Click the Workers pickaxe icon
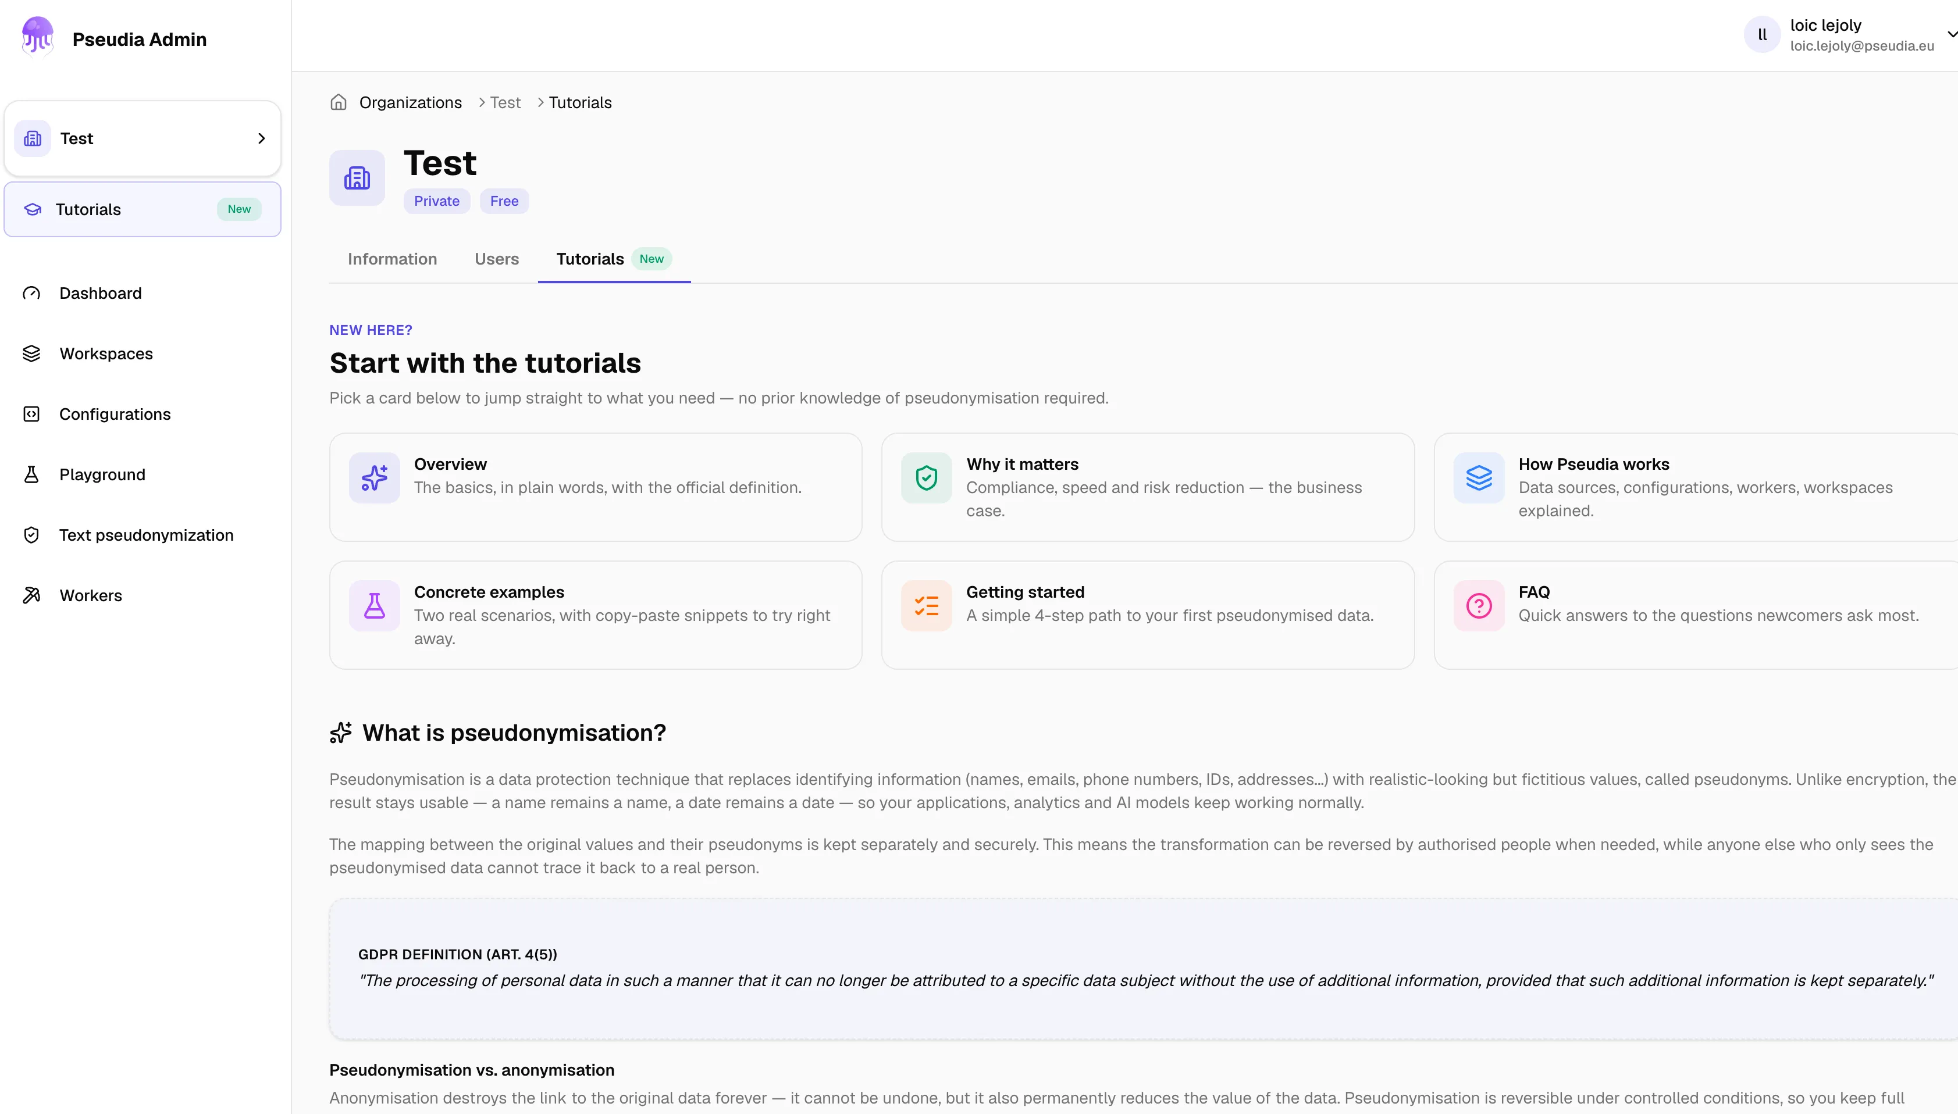The height and width of the screenshot is (1114, 1958). (x=31, y=595)
